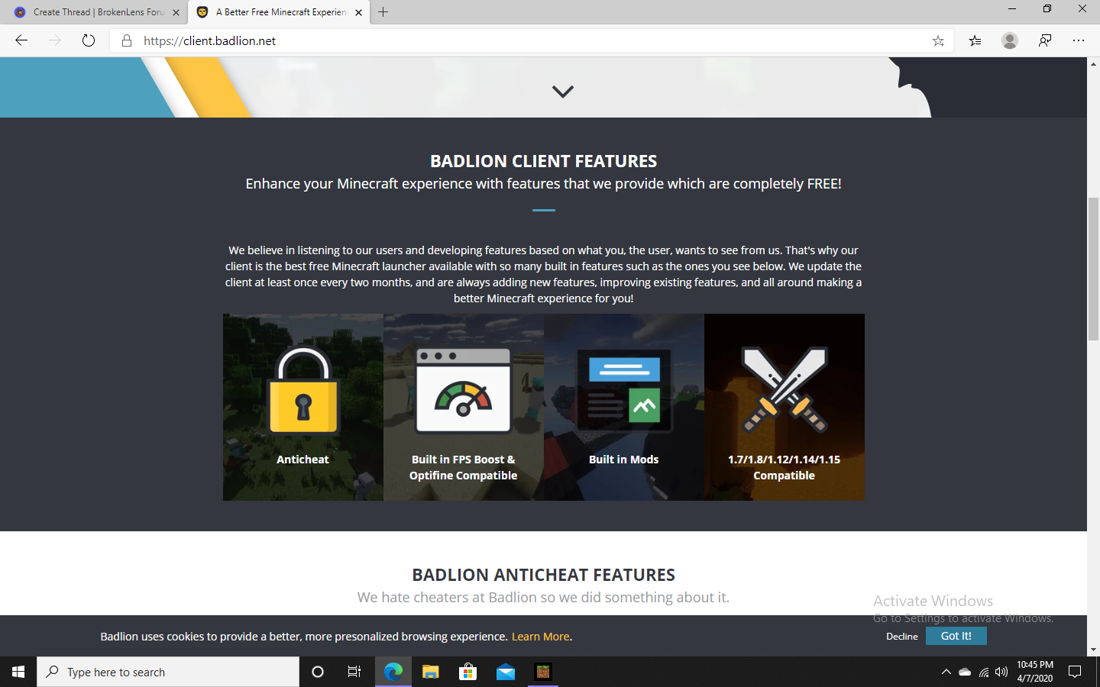
Task: Close the Better Free Minecraft Experience tab
Action: click(359, 12)
